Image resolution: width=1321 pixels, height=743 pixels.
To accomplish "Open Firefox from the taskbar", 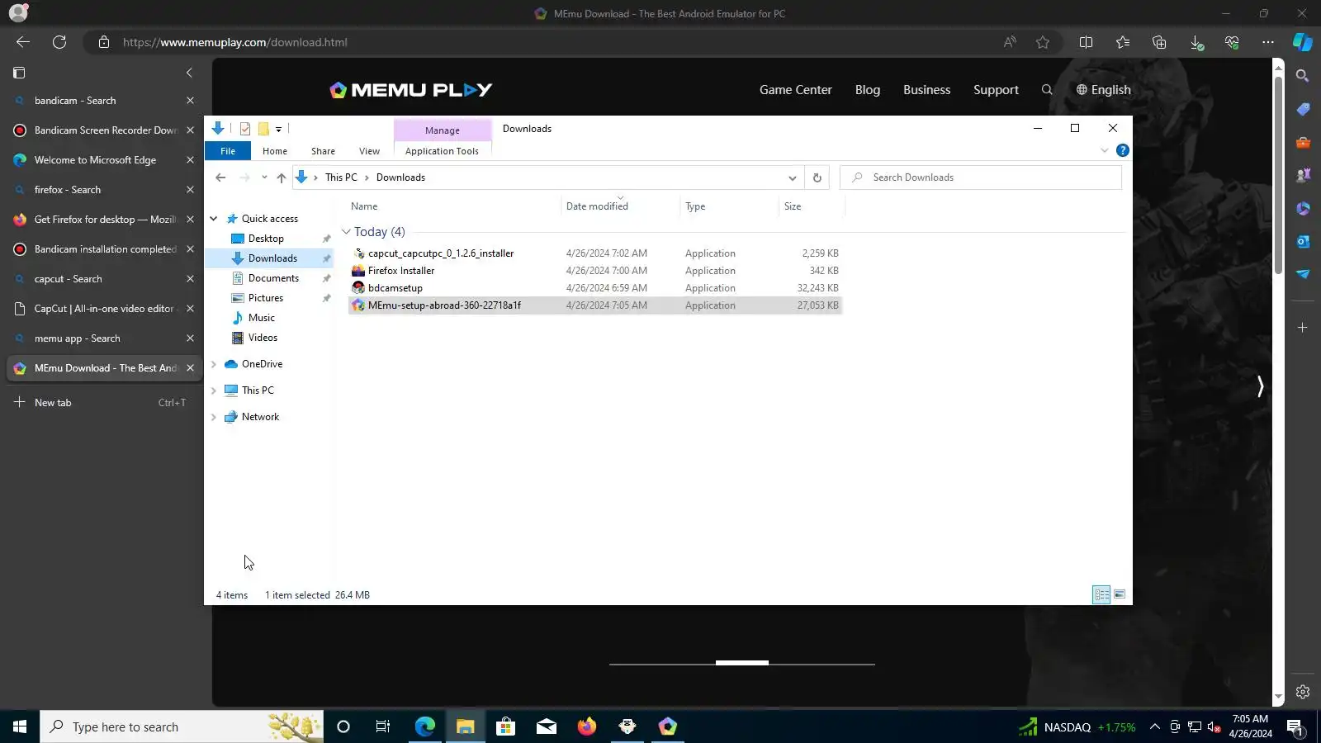I will pos(587,726).
